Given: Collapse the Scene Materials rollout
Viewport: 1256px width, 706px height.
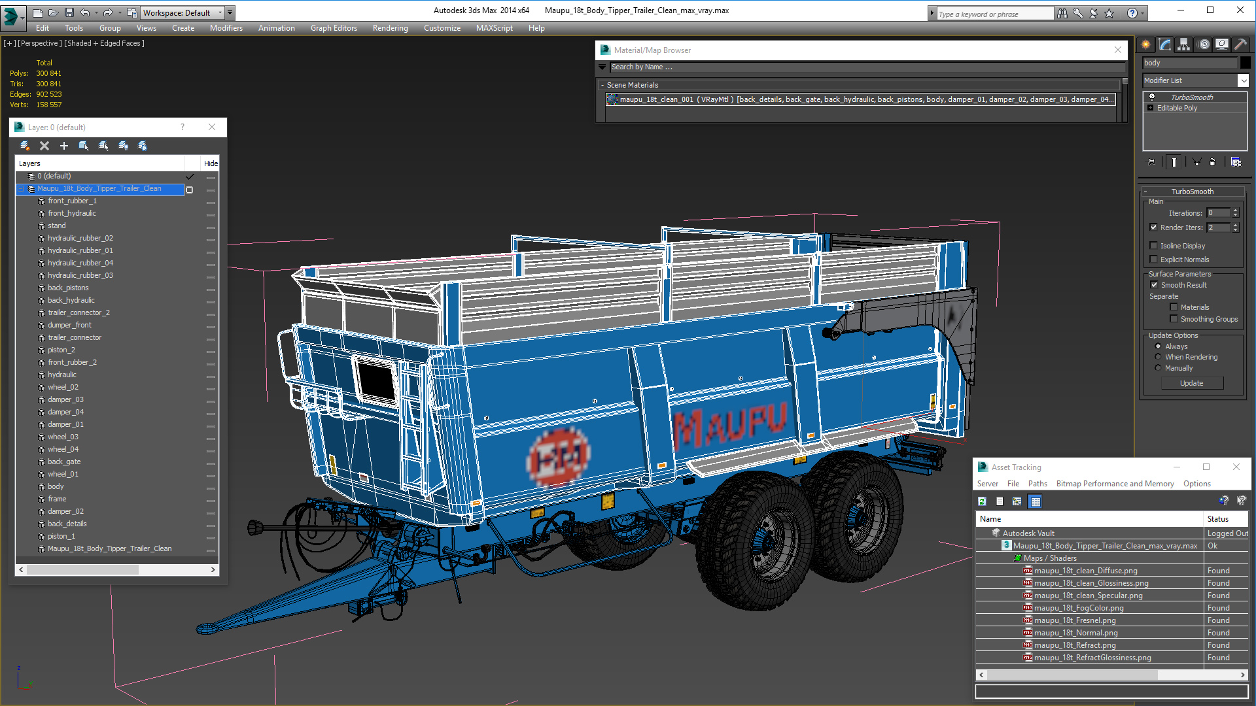Looking at the screenshot, I should (602, 85).
